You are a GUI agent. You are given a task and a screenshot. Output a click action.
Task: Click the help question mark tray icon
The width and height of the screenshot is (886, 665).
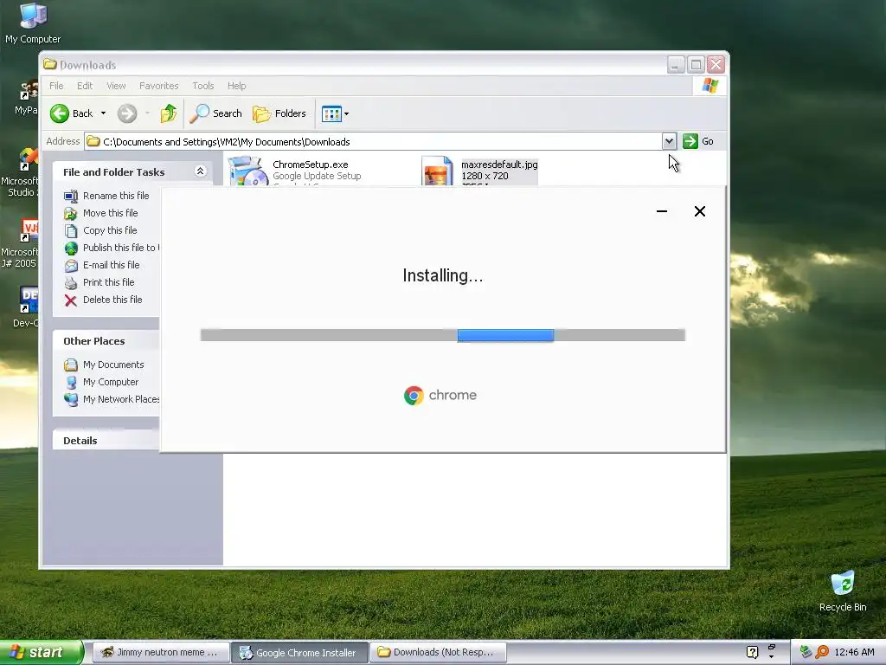pos(752,653)
